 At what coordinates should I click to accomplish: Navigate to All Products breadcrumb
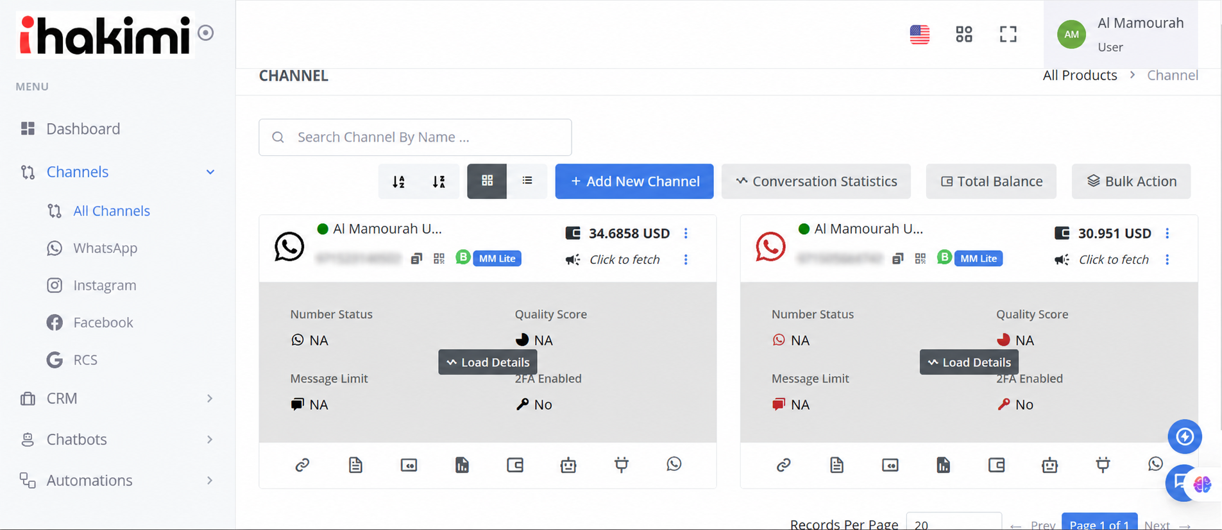click(1080, 75)
